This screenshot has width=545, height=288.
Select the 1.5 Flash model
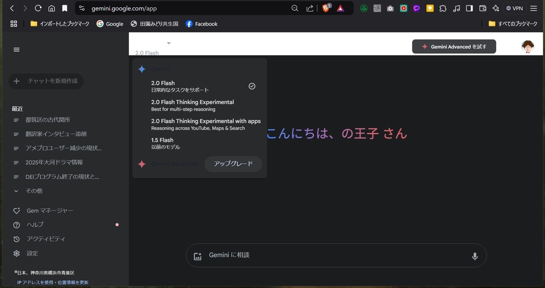coord(199,143)
